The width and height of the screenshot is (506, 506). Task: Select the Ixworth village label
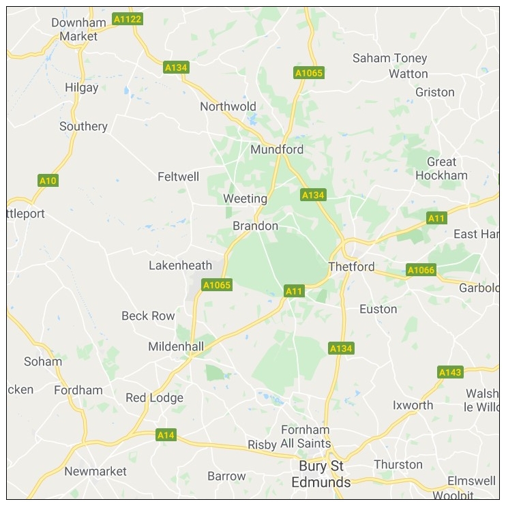[413, 405]
